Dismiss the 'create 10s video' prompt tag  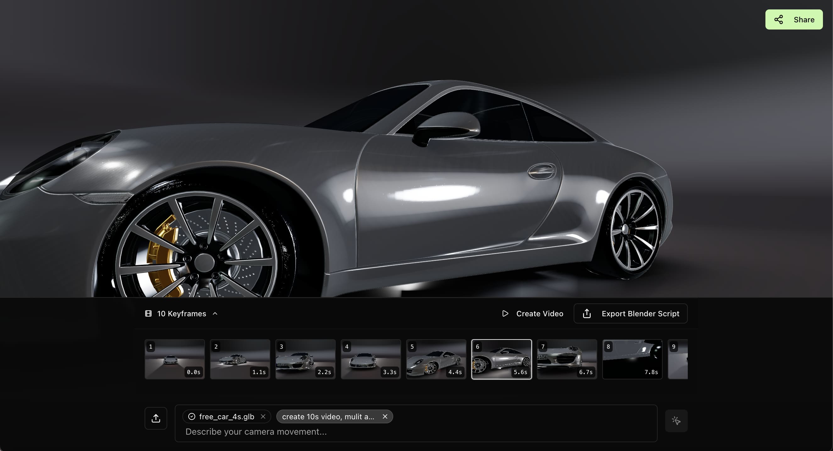point(385,416)
